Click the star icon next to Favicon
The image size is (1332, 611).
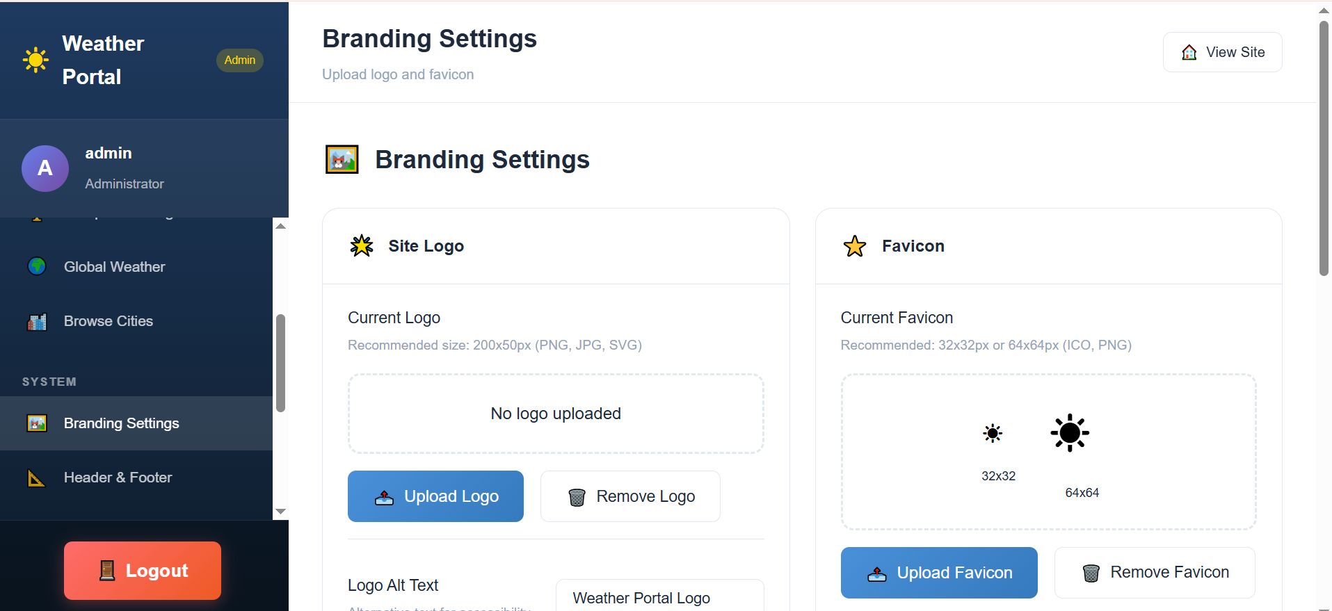point(854,246)
